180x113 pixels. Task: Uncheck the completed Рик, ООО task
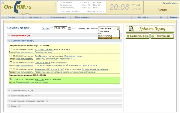pyautogui.click(x=11, y=79)
